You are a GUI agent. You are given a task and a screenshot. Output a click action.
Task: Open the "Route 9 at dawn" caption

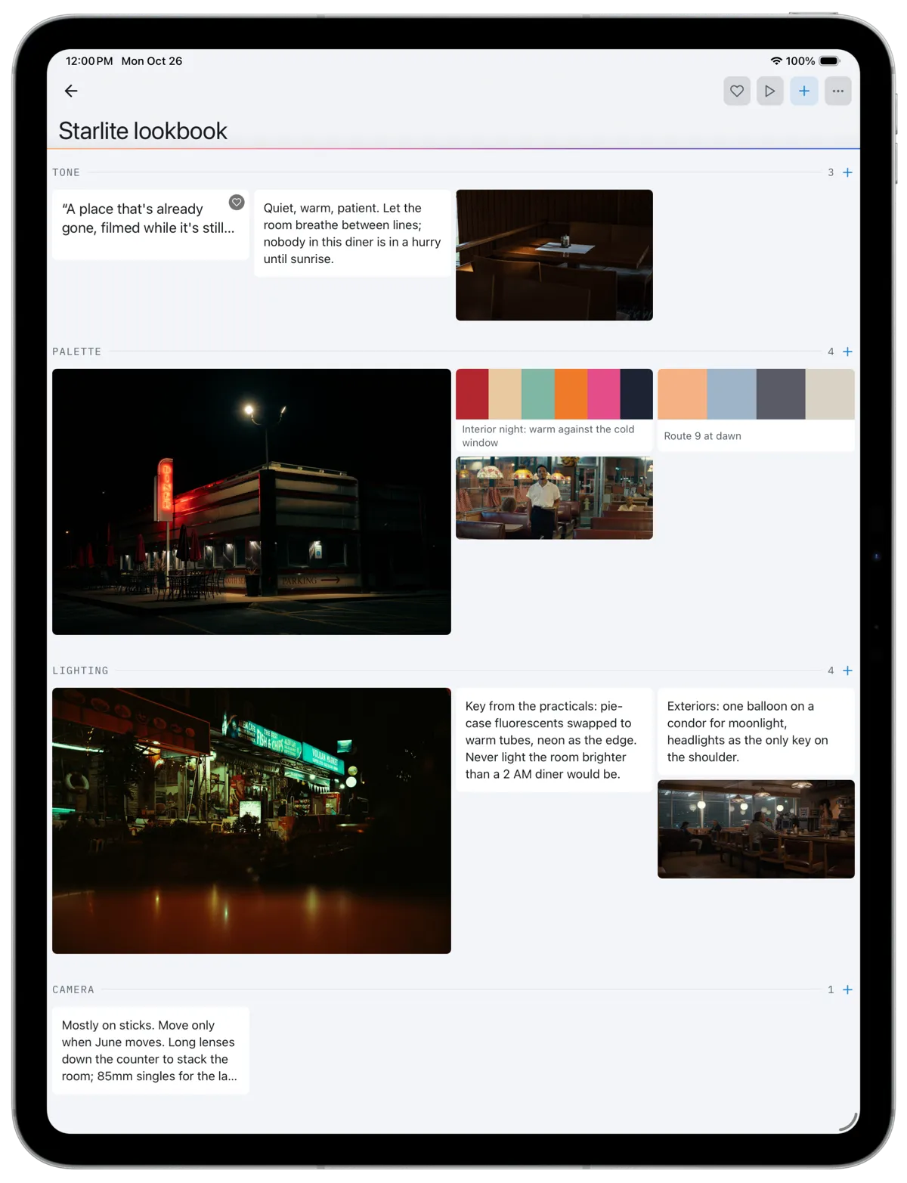point(702,436)
